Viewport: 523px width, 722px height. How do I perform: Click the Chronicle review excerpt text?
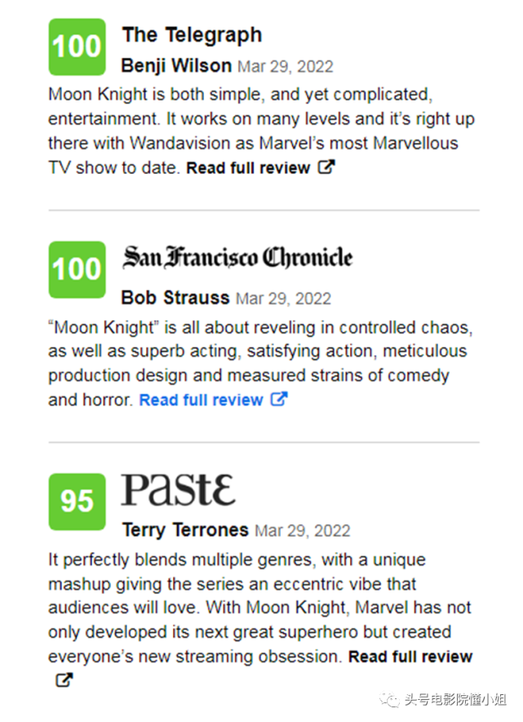(261, 351)
